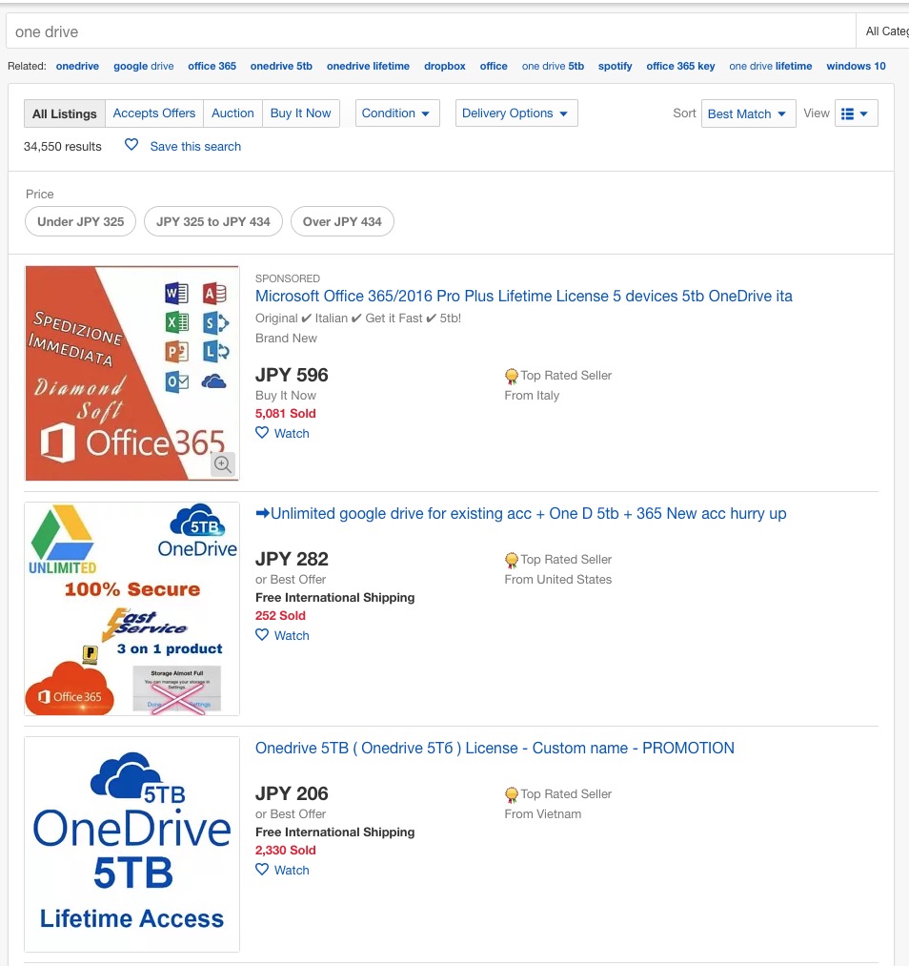
Task: Click the SPONSORED label
Action: point(288,278)
